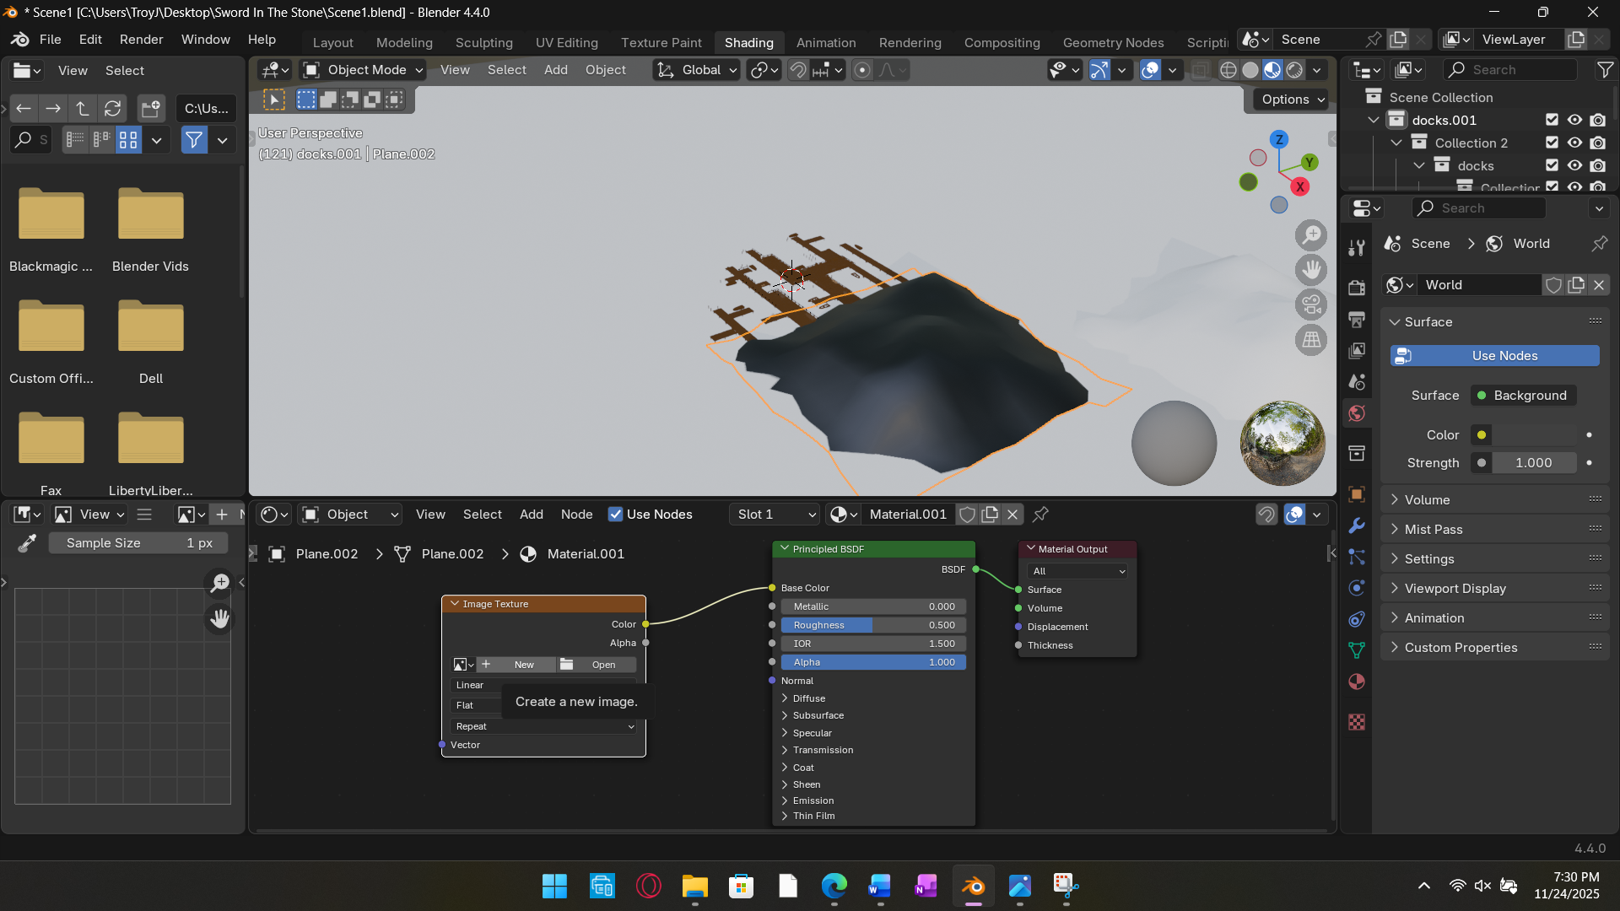Screen dimensions: 1620x911
Task: Open the Render menu
Action: [141, 40]
